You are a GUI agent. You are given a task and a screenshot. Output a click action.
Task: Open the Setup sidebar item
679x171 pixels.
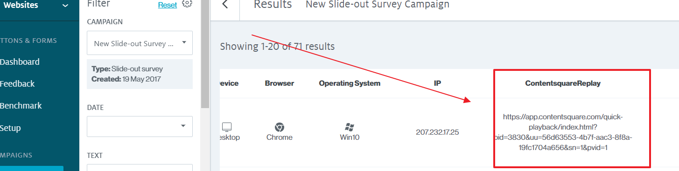coord(10,128)
